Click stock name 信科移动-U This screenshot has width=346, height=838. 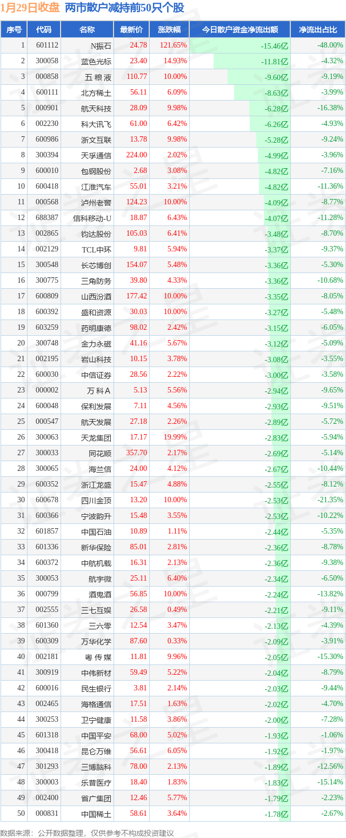92,218
